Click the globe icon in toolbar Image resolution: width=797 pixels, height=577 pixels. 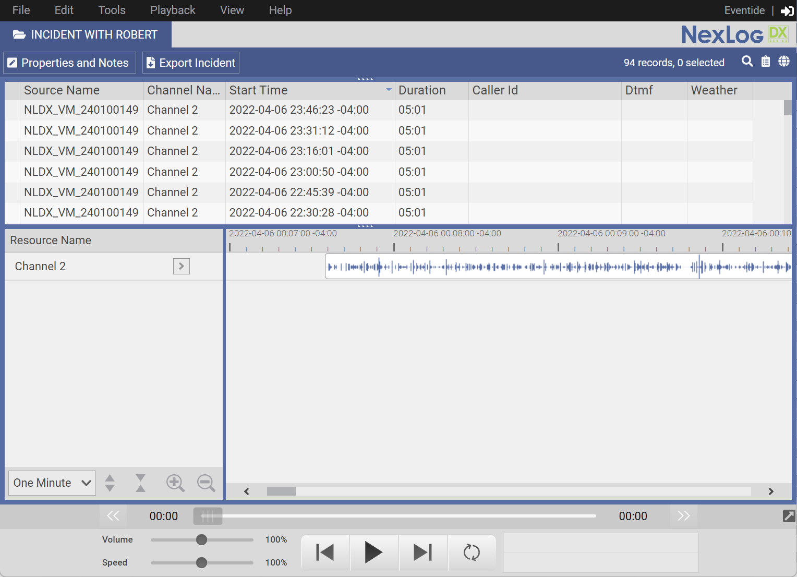[783, 62]
